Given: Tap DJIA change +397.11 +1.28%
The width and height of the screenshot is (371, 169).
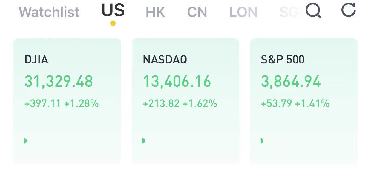Looking at the screenshot, I should [x=62, y=104].
